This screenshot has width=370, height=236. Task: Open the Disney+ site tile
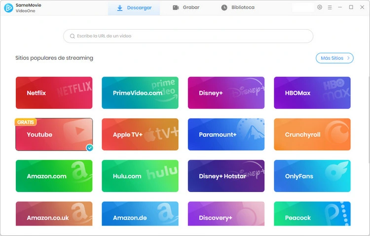tap(226, 93)
